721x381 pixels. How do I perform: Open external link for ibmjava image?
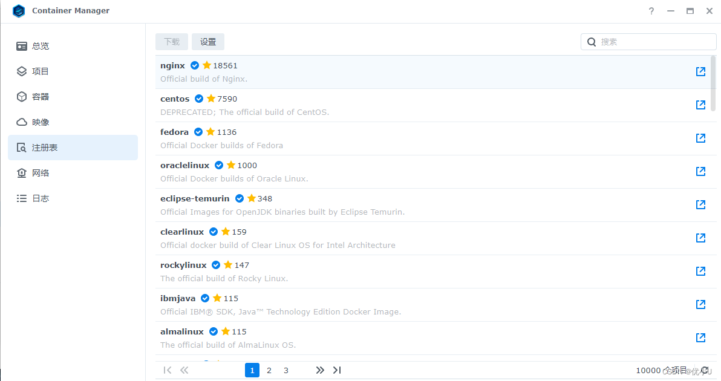tap(700, 304)
